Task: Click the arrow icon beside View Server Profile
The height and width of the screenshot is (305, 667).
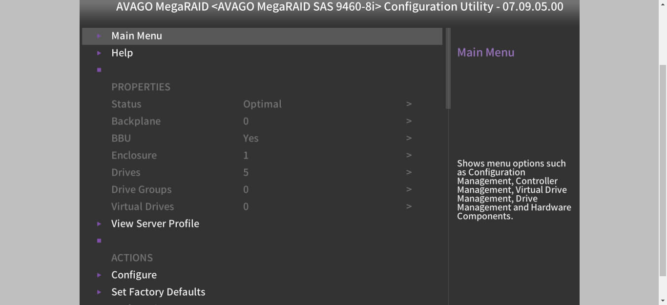Action: coord(99,224)
